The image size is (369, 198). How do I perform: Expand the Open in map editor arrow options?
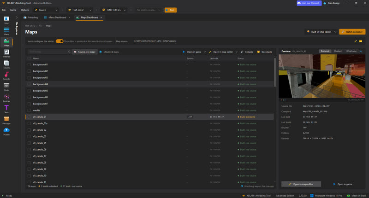point(237,52)
